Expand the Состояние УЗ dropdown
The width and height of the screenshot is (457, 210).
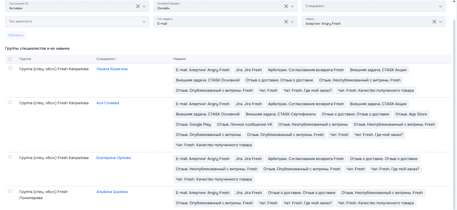[144, 6]
